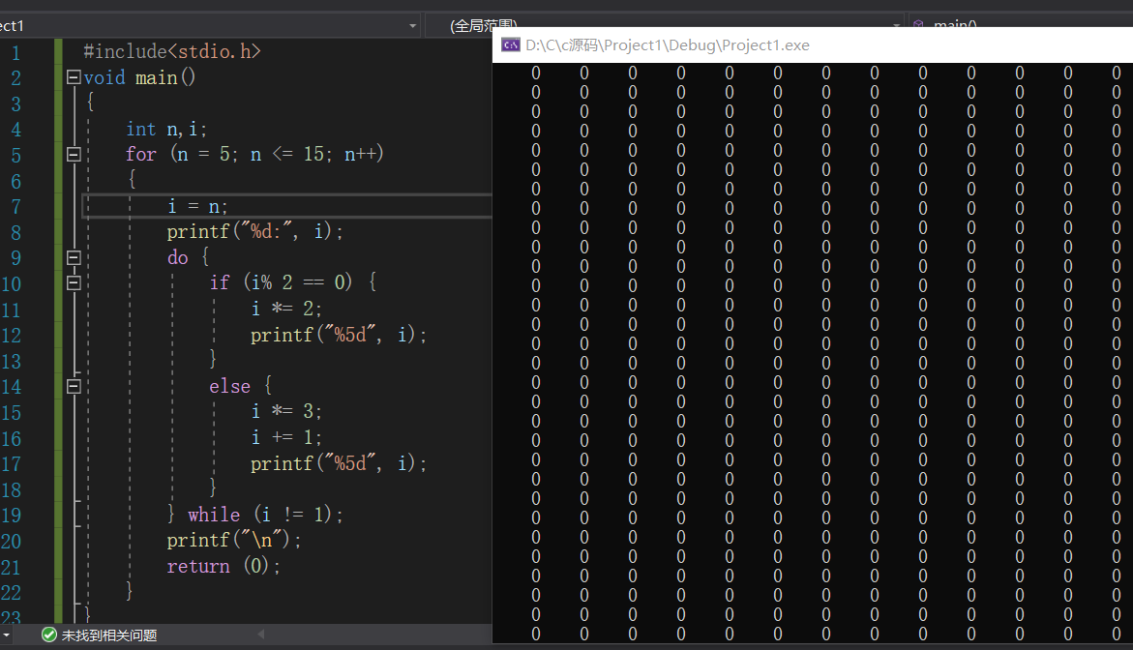This screenshot has width=1133, height=650.
Task: Click the horizontal scrollbar left arrow
Action: (x=259, y=635)
